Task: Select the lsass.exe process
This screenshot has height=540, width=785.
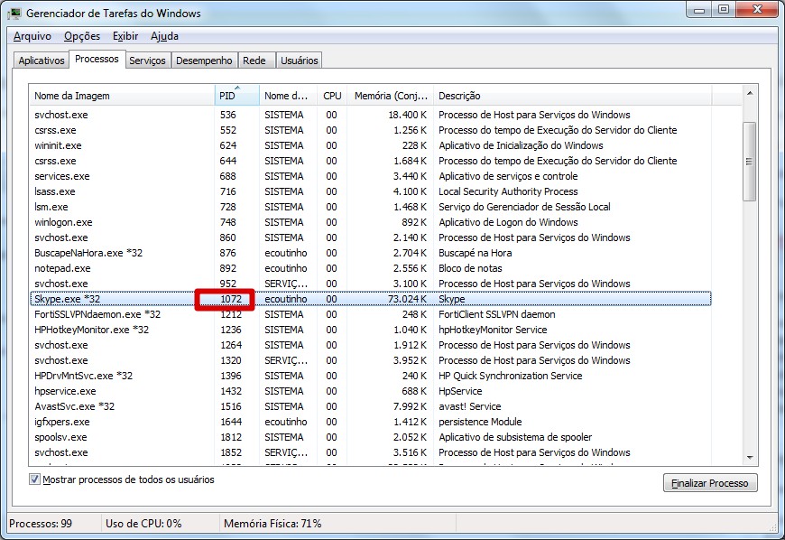Action: 371,191
